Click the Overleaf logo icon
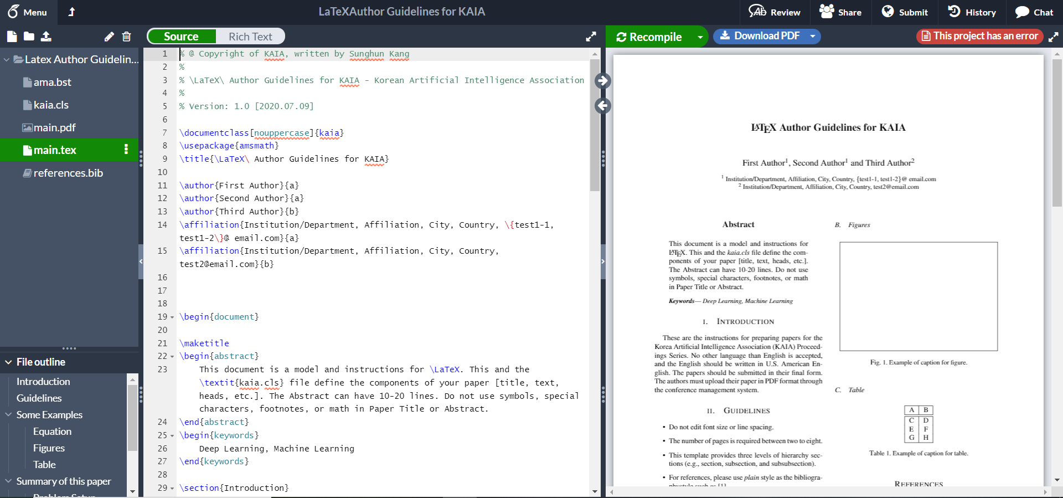The width and height of the screenshot is (1063, 498). [x=13, y=11]
